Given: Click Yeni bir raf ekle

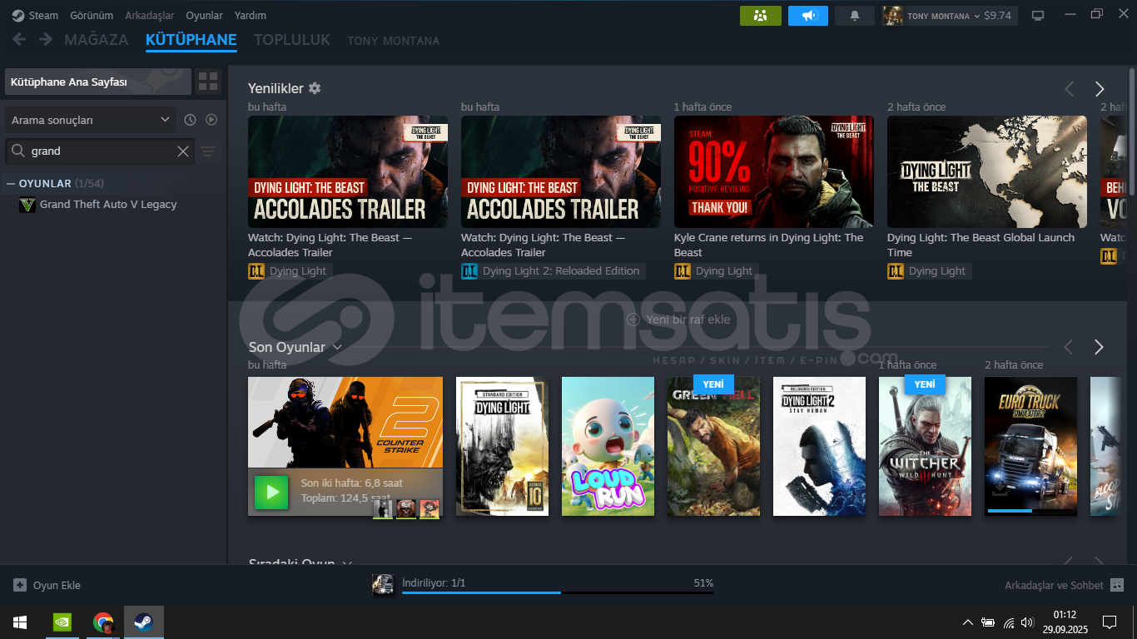Looking at the screenshot, I should [x=678, y=319].
